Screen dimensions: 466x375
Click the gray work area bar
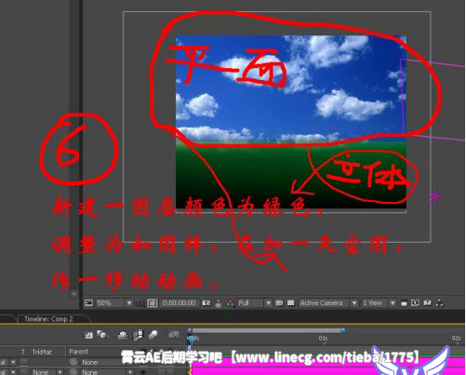click(266, 331)
